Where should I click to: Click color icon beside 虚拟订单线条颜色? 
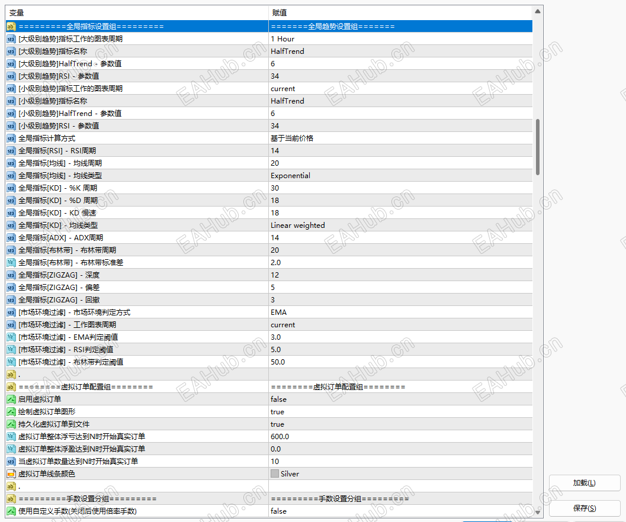(x=11, y=473)
